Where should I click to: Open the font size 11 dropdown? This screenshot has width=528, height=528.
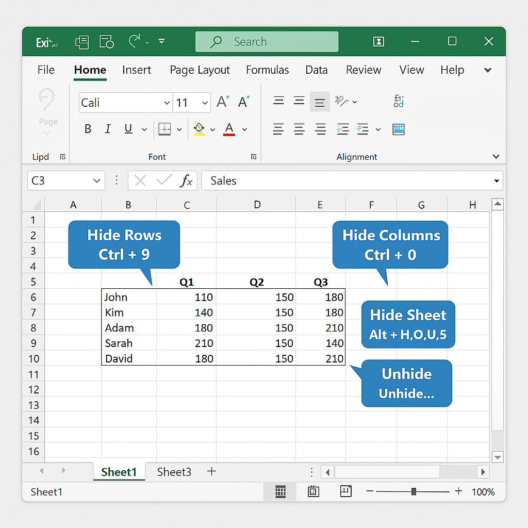pos(205,103)
